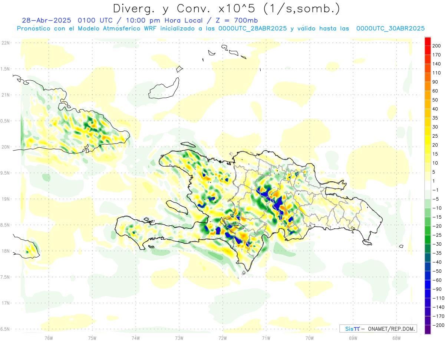This screenshot has height=343, width=445.
Task: Pick the yellow swatch between 20 and 25
Action: 428,141
